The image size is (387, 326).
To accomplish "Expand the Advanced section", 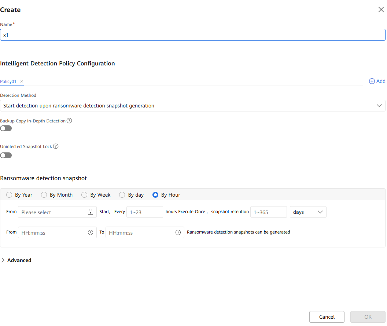I will tap(16, 260).
